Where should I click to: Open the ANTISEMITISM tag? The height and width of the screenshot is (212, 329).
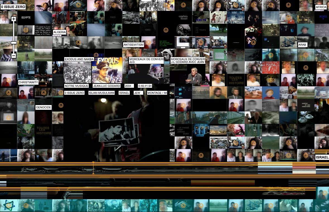133,45
